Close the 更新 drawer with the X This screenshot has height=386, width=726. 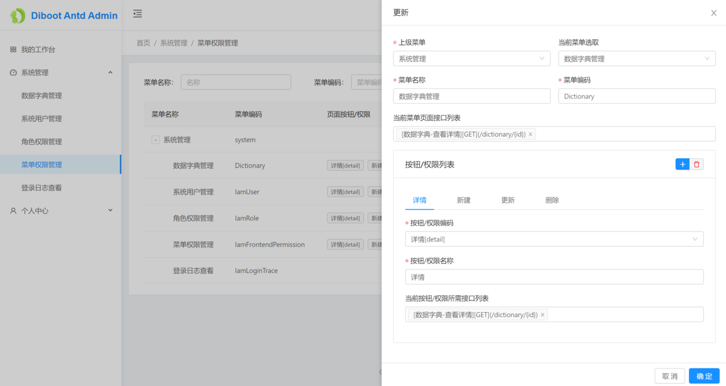(714, 12)
